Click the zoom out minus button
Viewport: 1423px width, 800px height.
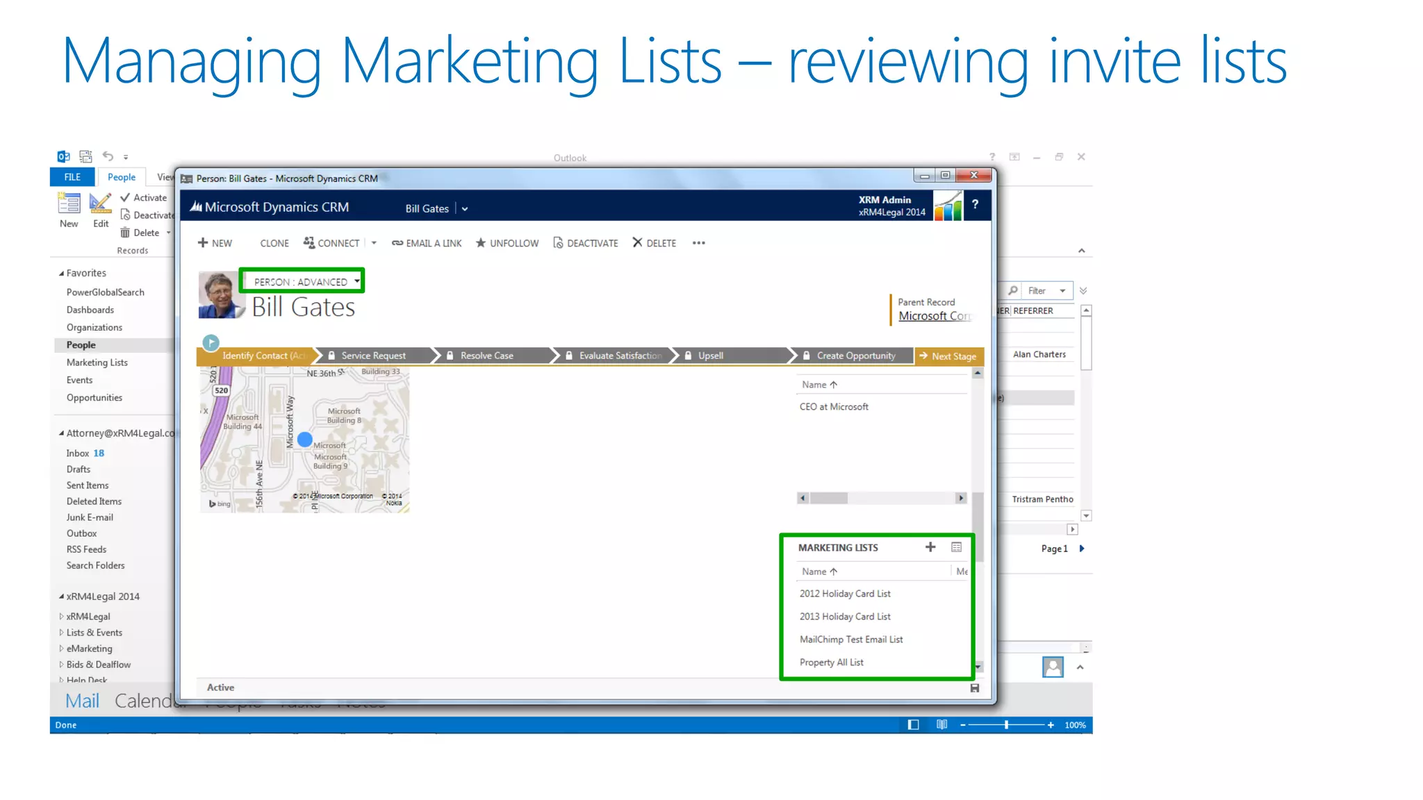pyautogui.click(x=962, y=725)
